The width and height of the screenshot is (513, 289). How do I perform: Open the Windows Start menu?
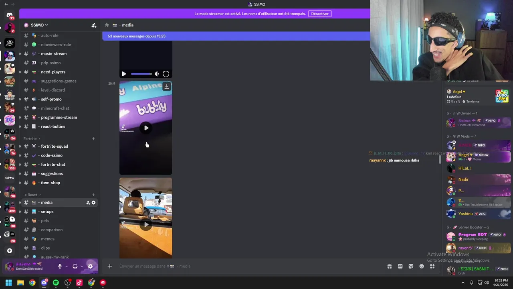pyautogui.click(x=8, y=283)
